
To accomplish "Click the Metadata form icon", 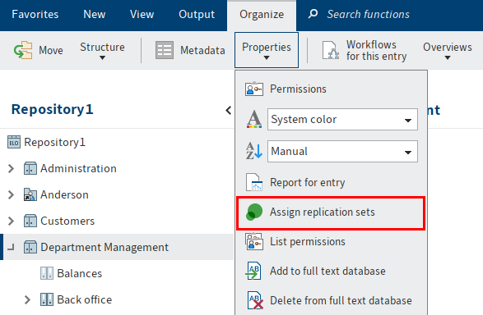I will [x=165, y=50].
